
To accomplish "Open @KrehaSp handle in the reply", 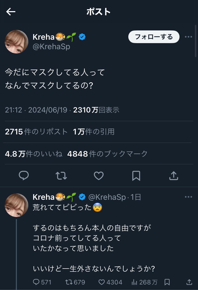I will pos(107,197).
